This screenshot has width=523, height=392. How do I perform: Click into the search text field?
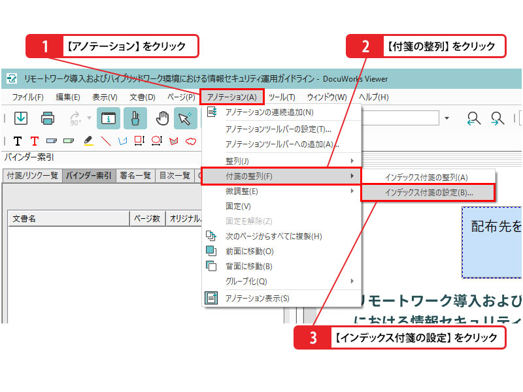click(x=400, y=118)
